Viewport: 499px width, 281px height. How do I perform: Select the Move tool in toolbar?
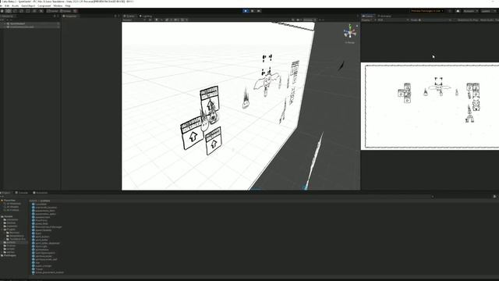pos(9,11)
